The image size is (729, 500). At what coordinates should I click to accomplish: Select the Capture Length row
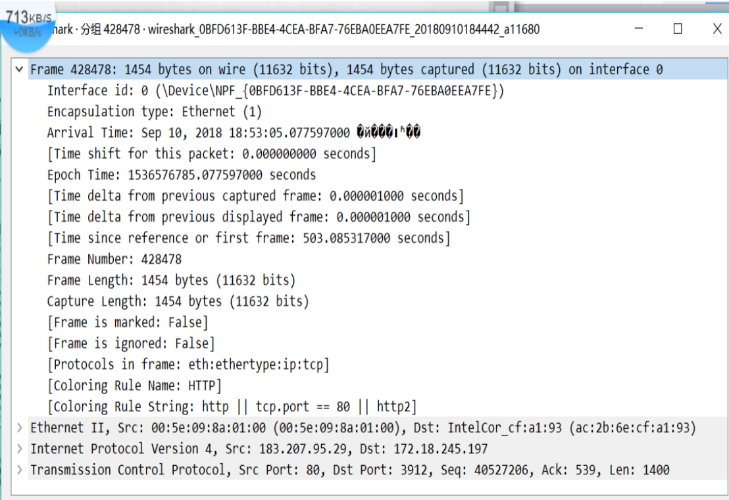pyautogui.click(x=178, y=301)
